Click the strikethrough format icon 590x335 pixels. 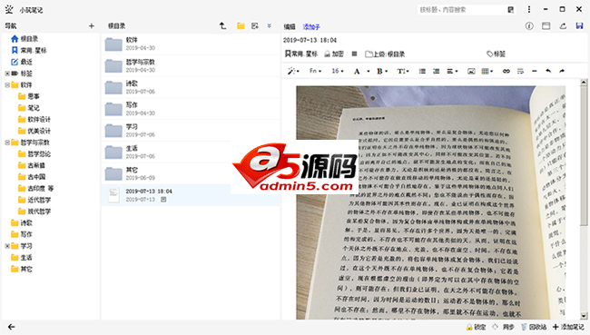(x=520, y=71)
